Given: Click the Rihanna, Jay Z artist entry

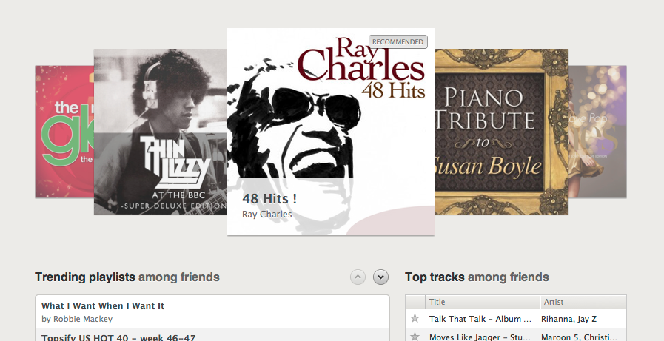Looking at the screenshot, I should pos(569,319).
